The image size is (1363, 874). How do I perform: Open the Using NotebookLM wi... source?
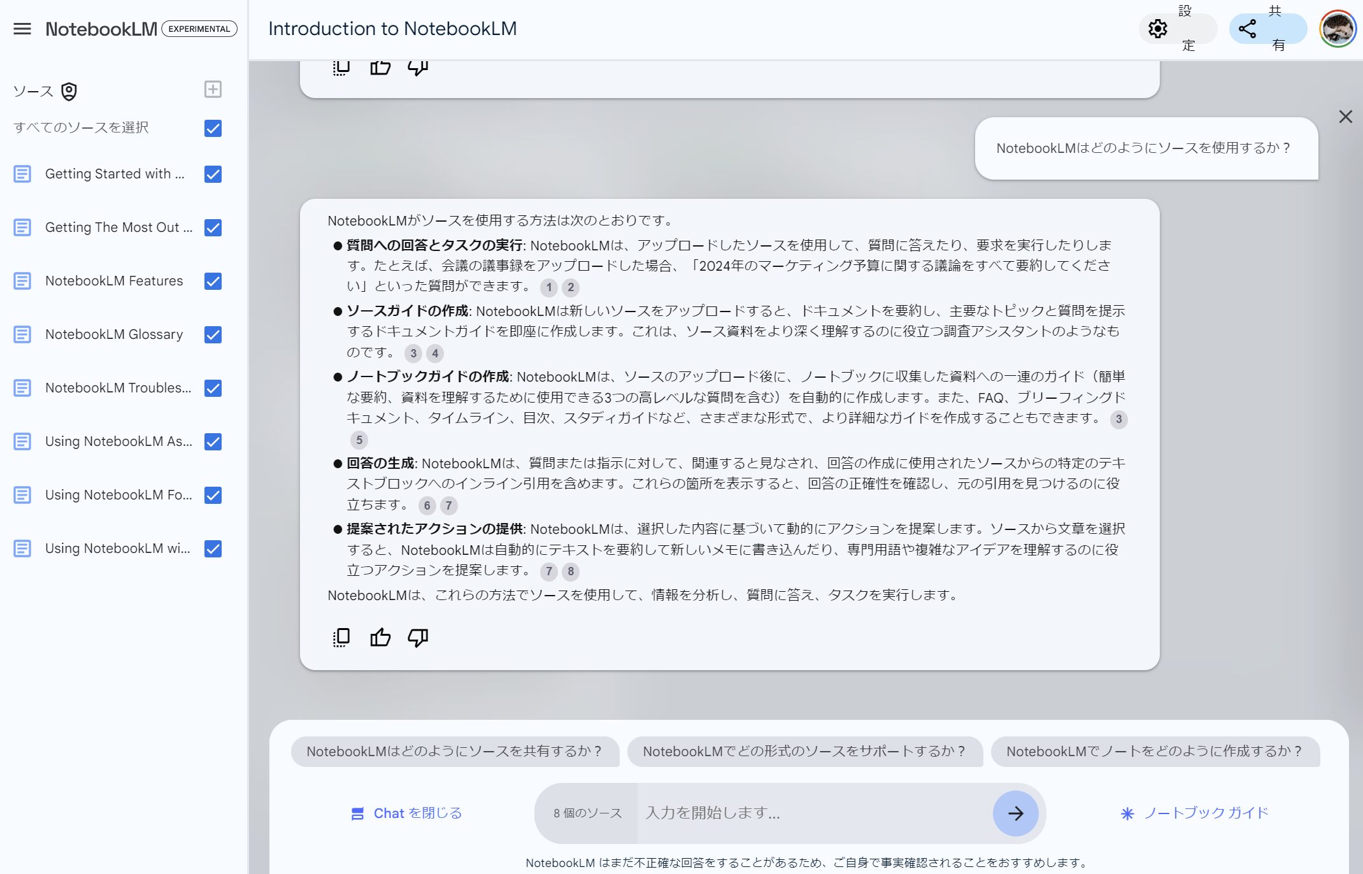click(x=118, y=548)
